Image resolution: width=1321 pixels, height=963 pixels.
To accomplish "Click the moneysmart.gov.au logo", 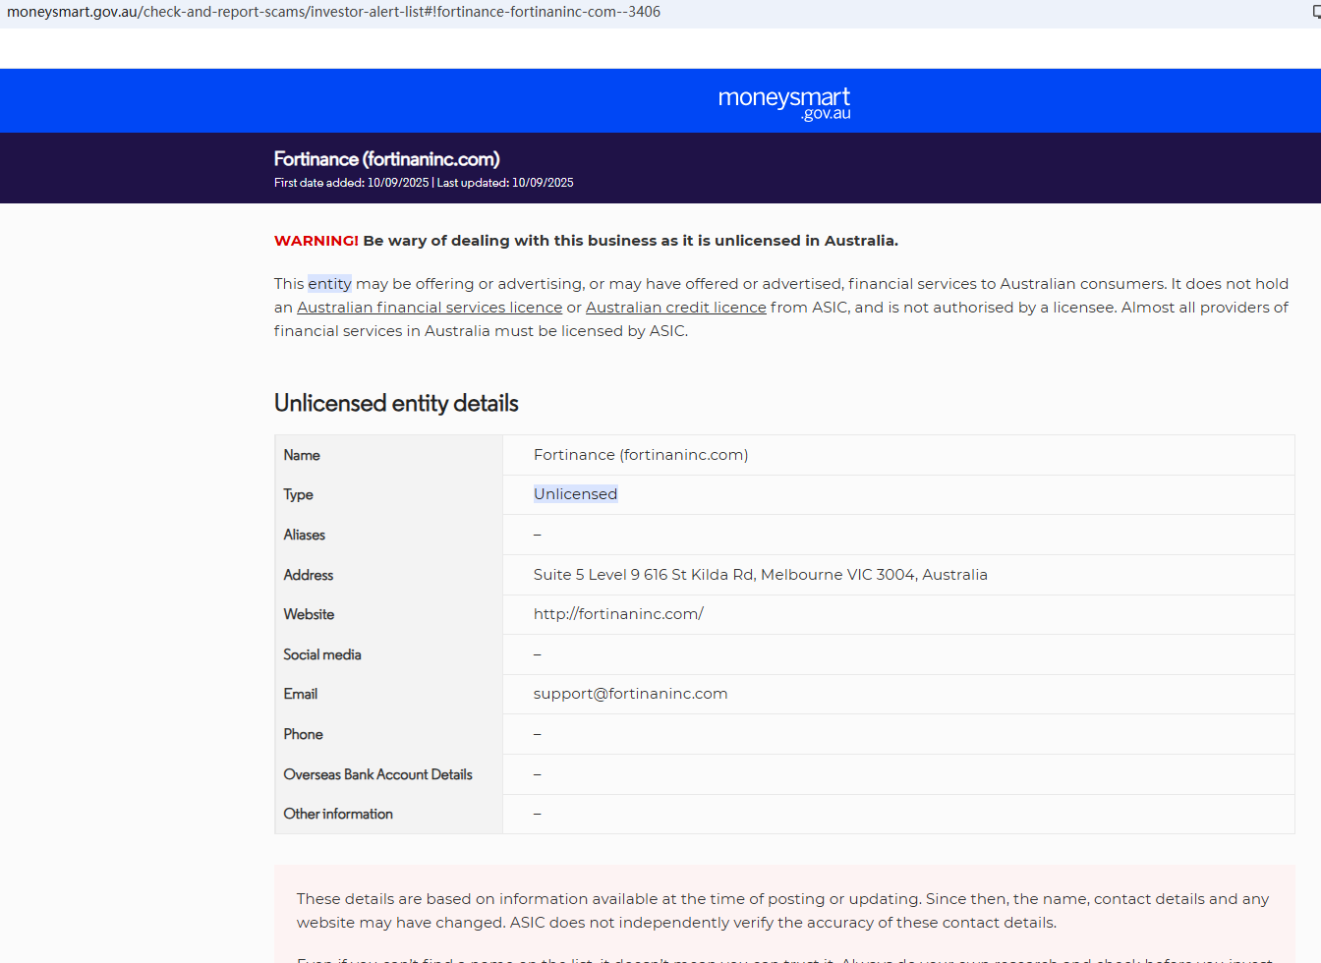I will pyautogui.click(x=783, y=102).
